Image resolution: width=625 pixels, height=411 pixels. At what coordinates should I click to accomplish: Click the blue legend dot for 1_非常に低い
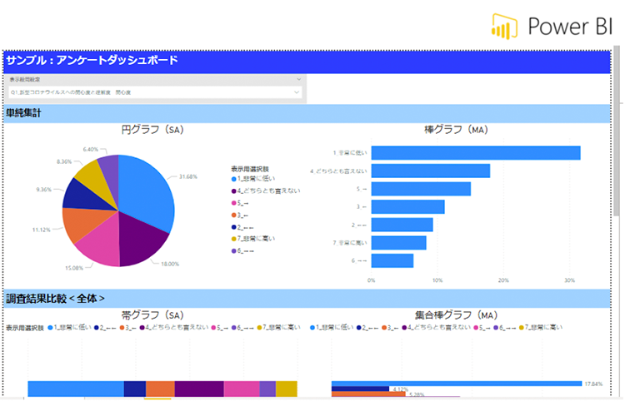[234, 180]
